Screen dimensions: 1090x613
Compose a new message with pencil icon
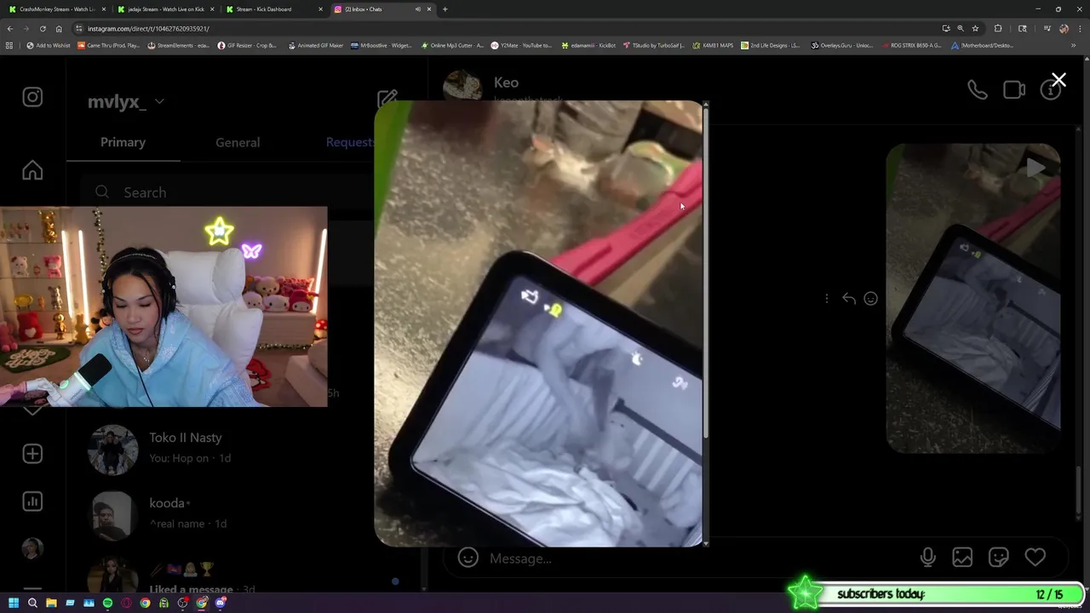coord(387,100)
